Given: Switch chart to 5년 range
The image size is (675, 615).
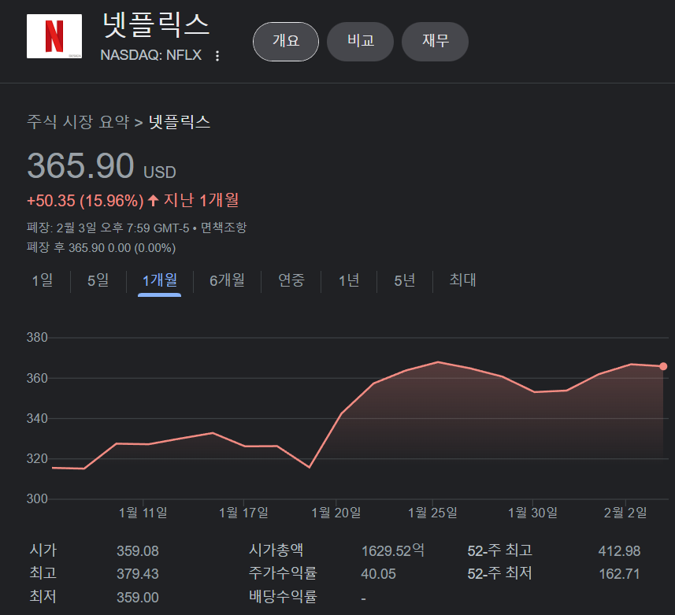Looking at the screenshot, I should click(405, 280).
